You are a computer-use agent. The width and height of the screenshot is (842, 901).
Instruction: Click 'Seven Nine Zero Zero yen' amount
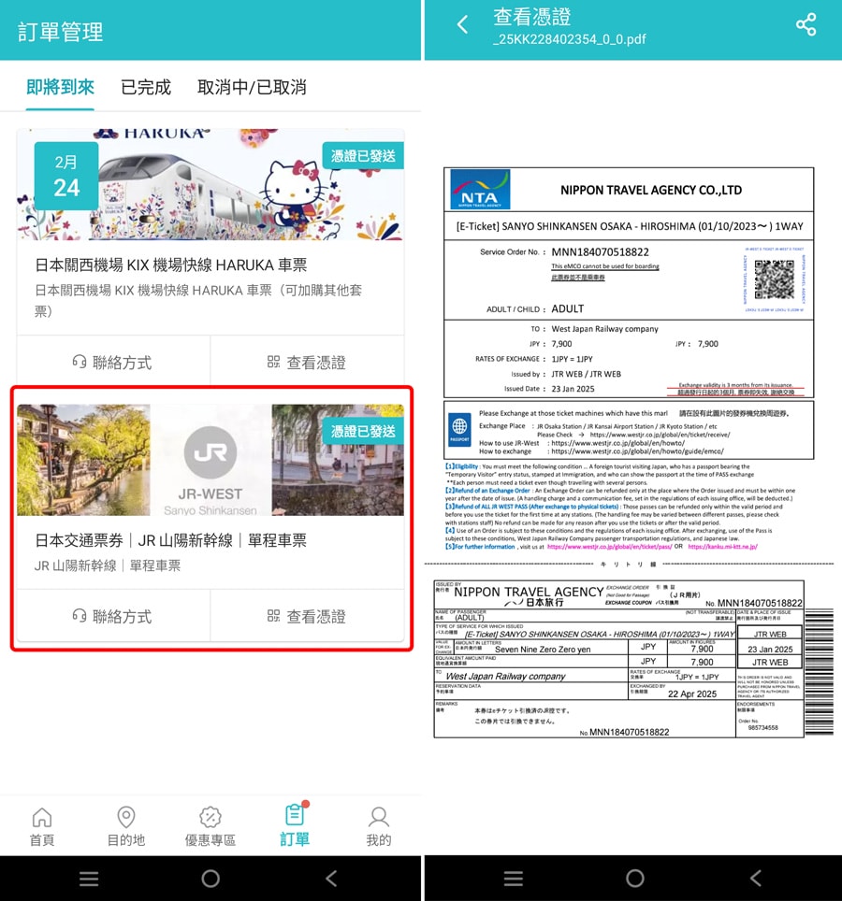543,650
